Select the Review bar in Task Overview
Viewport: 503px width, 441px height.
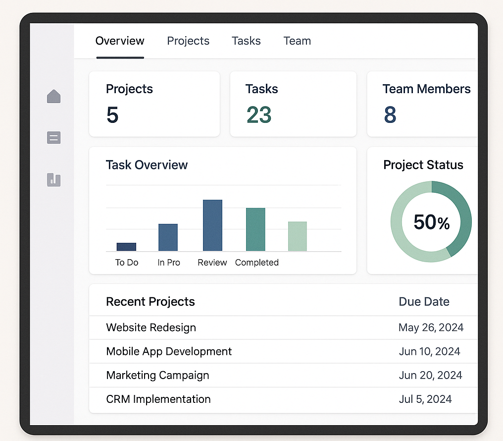[x=212, y=225]
